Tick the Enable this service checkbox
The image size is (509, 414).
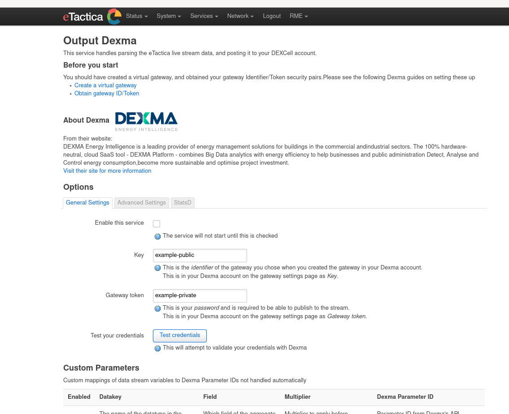[157, 223]
